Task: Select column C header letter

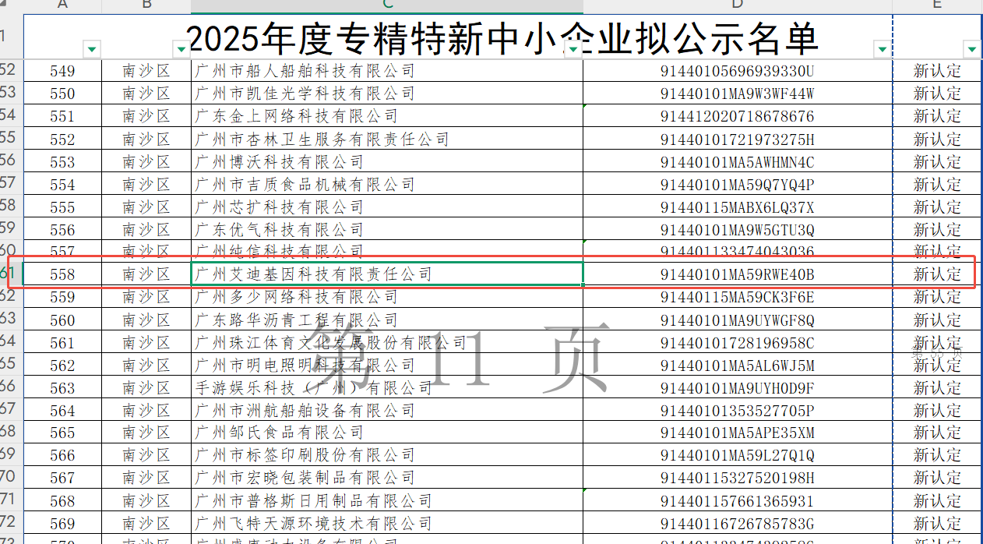Action: point(386,5)
